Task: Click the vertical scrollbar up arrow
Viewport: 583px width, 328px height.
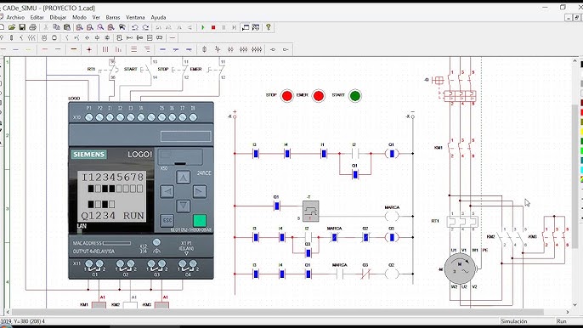Action: click(x=575, y=60)
